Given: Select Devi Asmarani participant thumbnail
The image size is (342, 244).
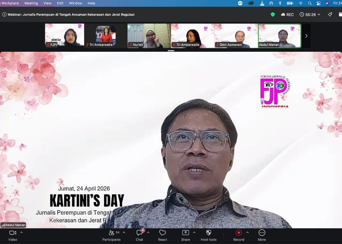Looking at the screenshot, I should pyautogui.click(x=236, y=36).
